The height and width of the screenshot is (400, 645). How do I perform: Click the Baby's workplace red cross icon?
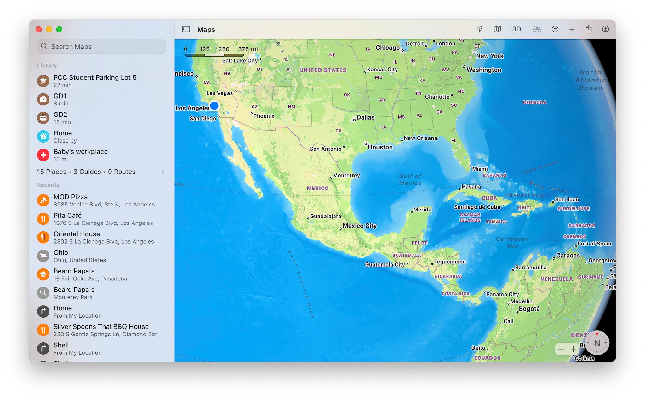click(43, 155)
